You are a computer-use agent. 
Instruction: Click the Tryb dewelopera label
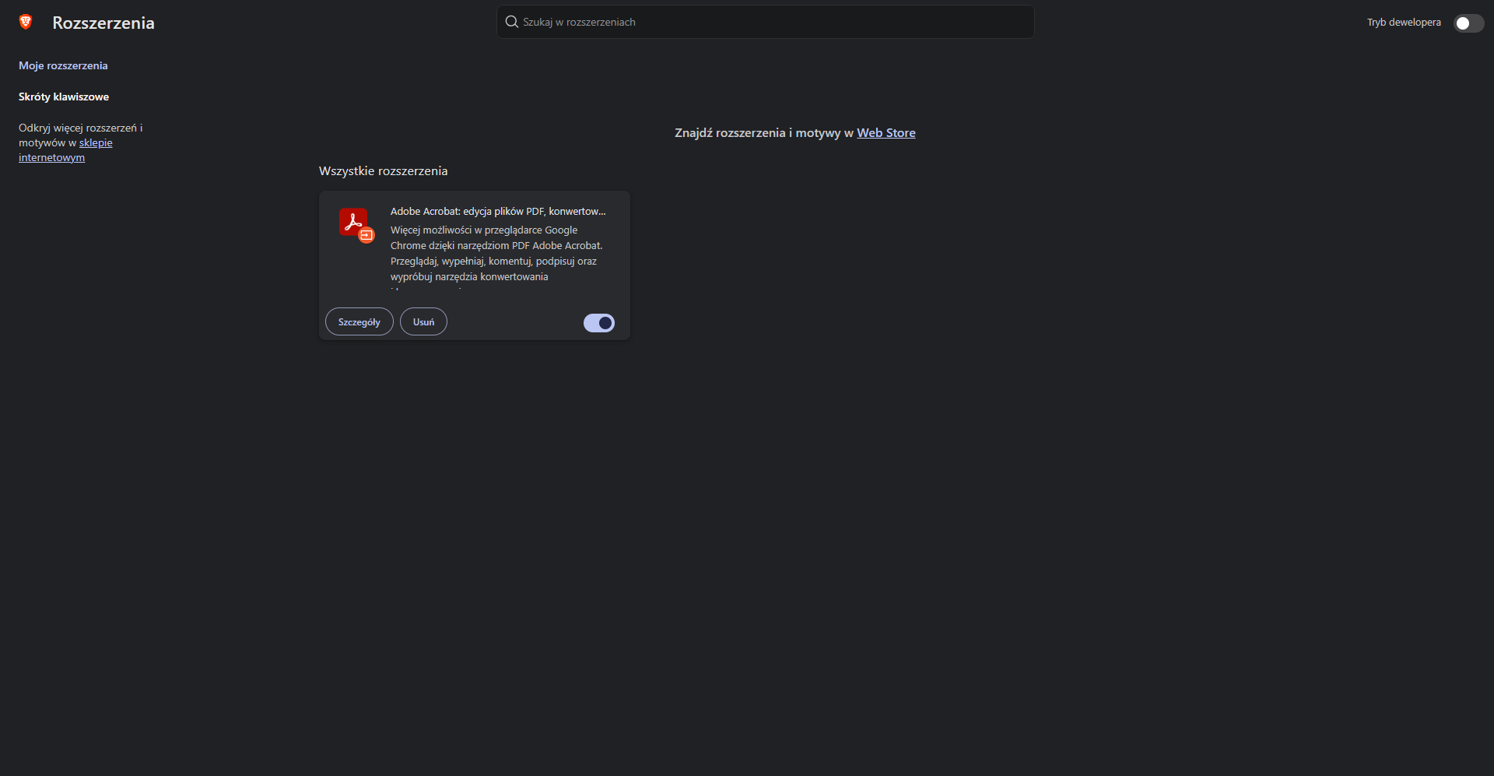[1404, 22]
